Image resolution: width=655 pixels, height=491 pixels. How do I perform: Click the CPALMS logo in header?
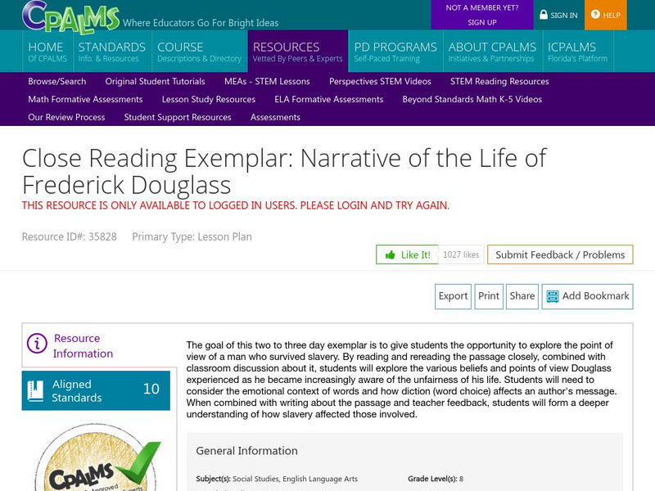[x=71, y=16]
